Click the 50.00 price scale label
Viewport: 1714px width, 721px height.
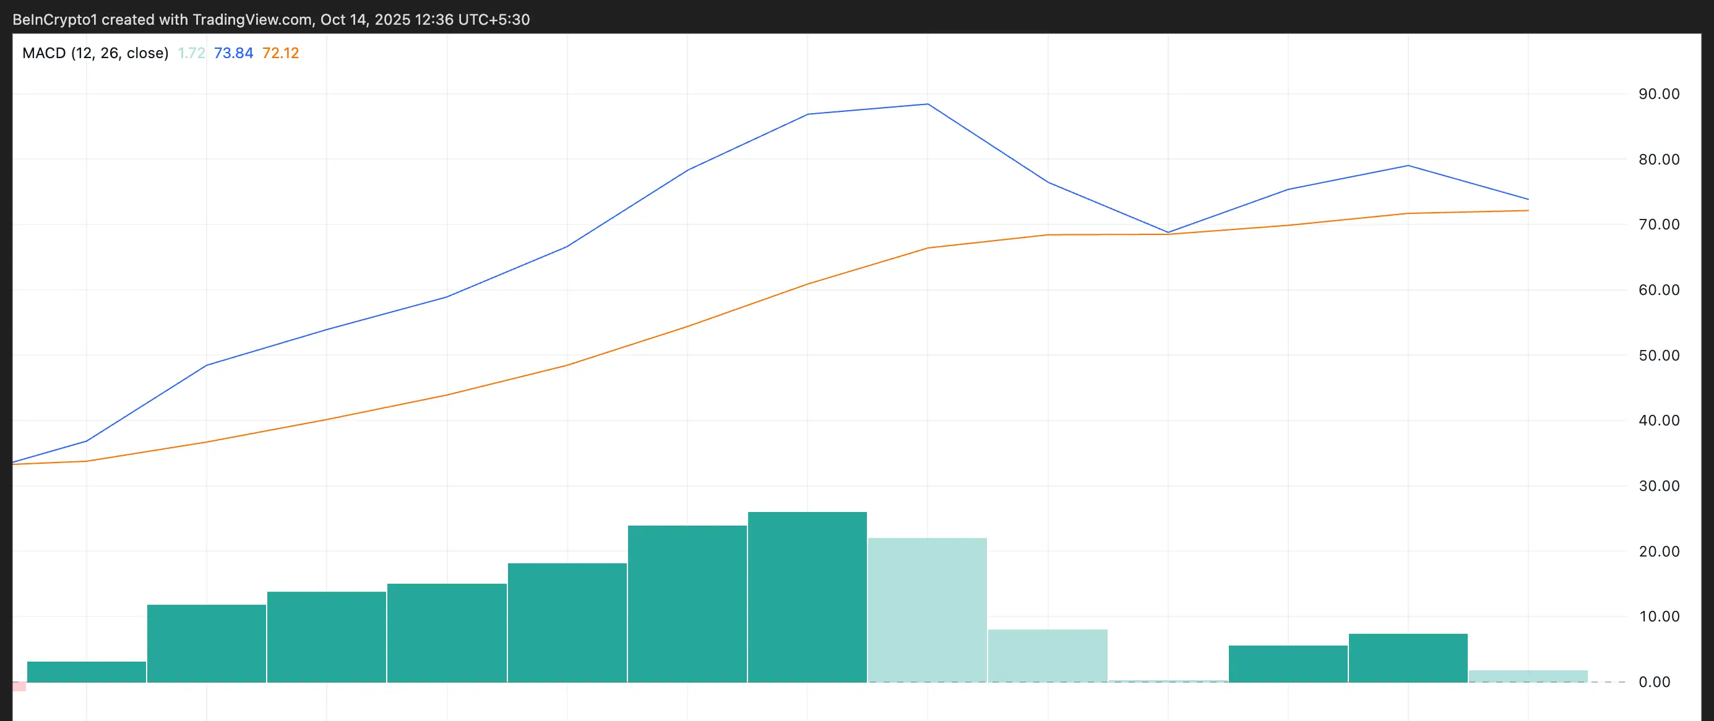[x=1659, y=355]
